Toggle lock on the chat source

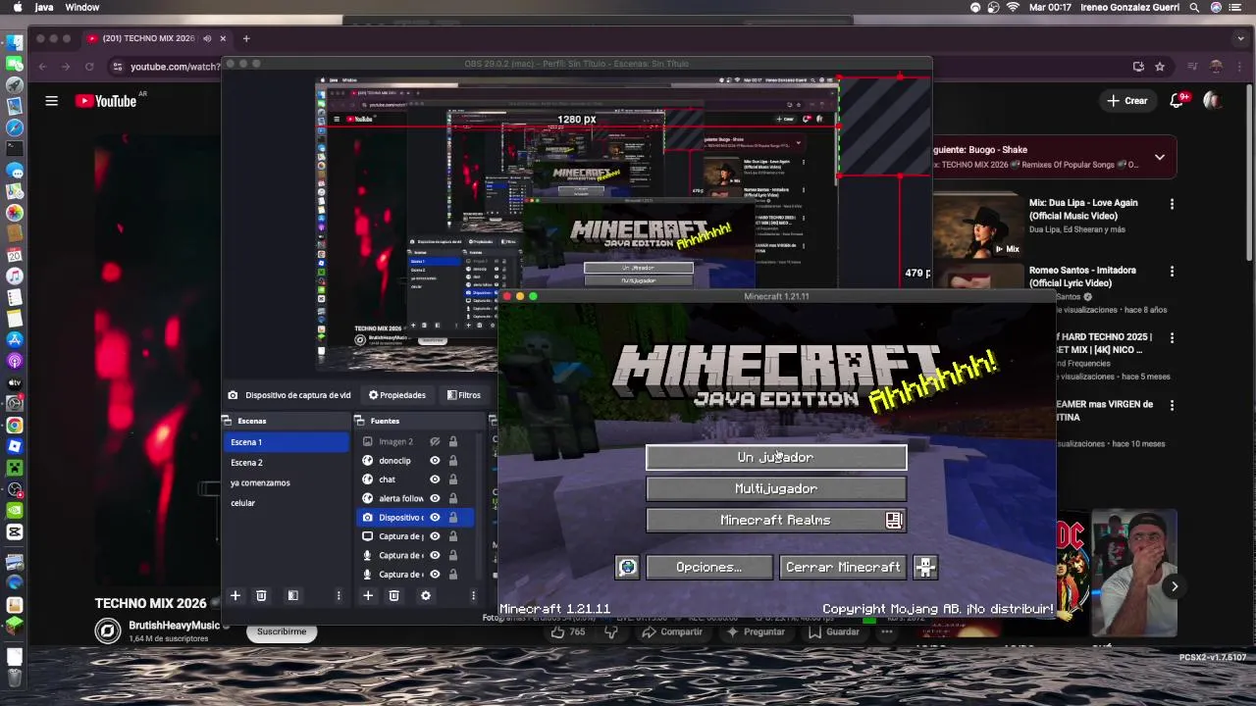[x=452, y=479]
